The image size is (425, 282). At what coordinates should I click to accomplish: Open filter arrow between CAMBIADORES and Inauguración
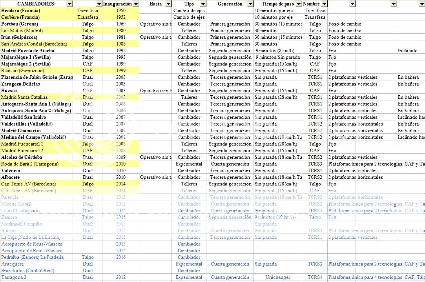tap(98, 4)
